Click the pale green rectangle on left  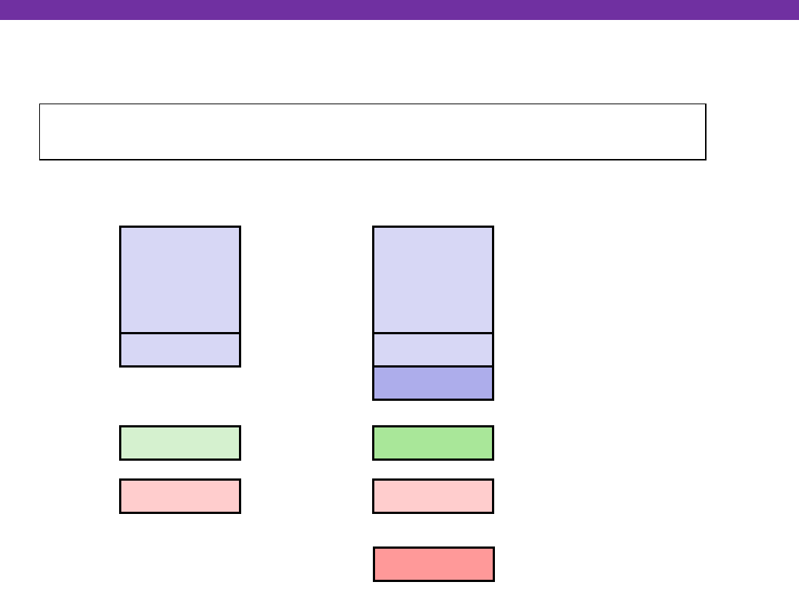pos(180,442)
